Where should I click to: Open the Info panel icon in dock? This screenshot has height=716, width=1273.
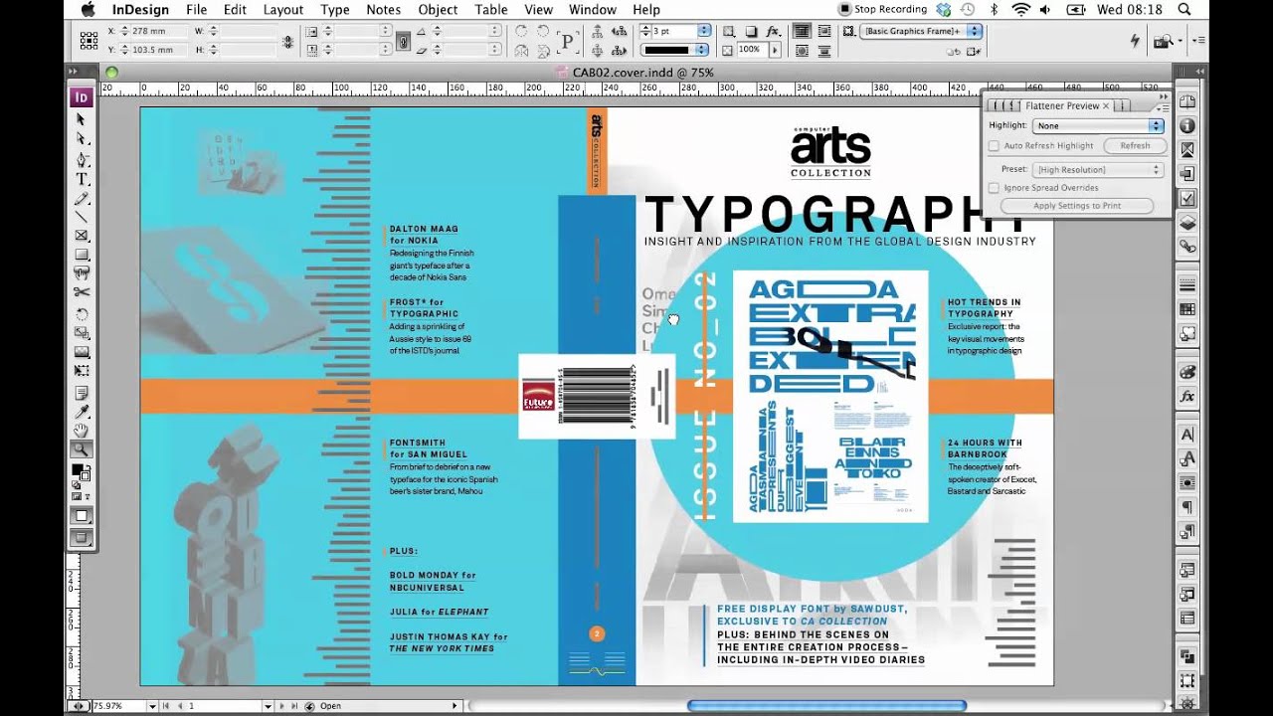point(1186,125)
